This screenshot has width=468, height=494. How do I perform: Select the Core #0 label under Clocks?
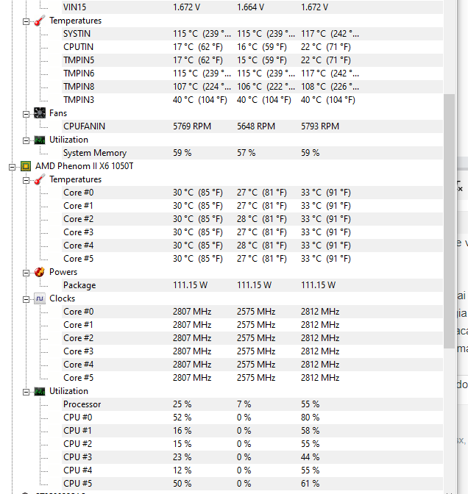pos(78,312)
